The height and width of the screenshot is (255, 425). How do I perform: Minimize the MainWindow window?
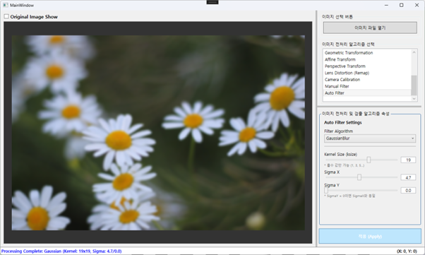pos(386,5)
